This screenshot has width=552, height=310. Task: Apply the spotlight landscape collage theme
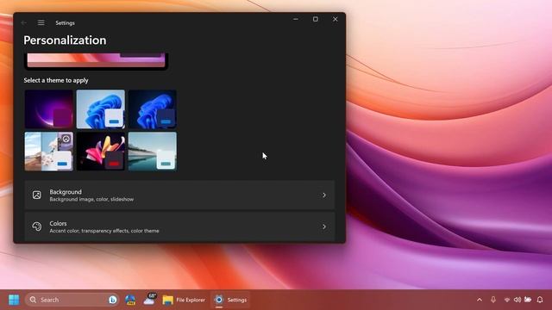[x=49, y=152]
